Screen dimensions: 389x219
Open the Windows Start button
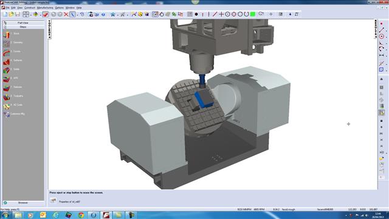pyautogui.click(x=5, y=215)
